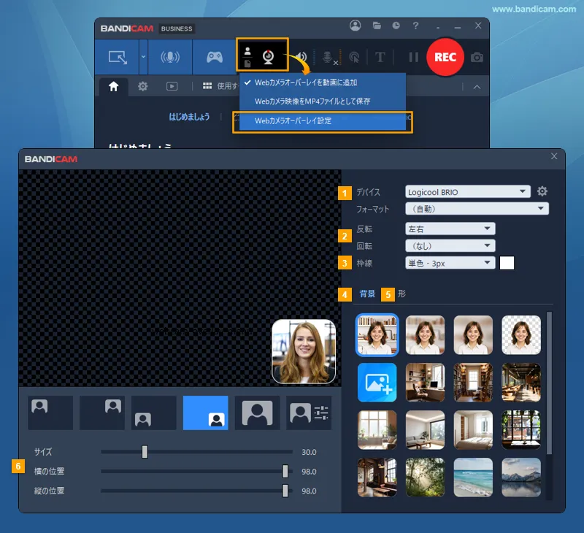The height and width of the screenshot is (533, 584).
Task: Click the 'はじめましょう' link
Action: (x=189, y=117)
